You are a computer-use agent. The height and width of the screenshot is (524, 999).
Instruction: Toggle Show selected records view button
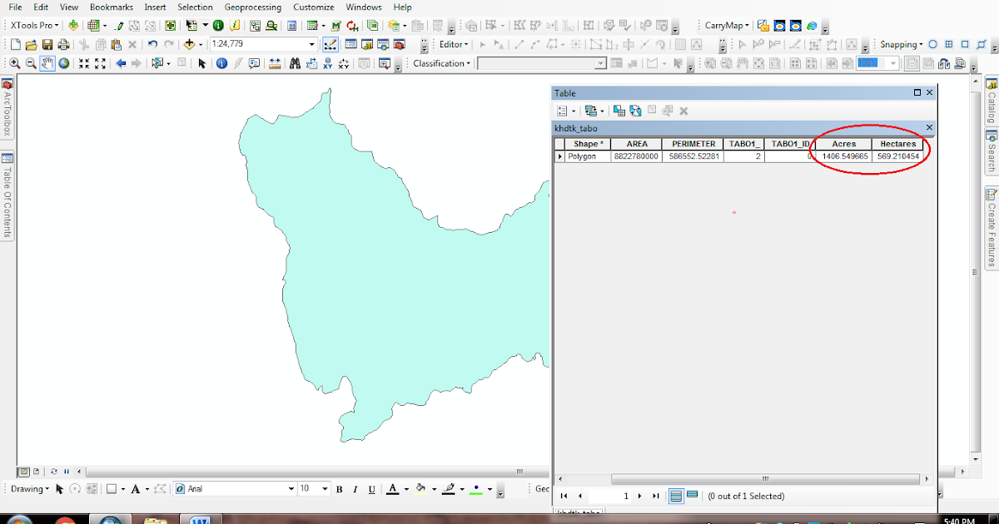coord(692,496)
